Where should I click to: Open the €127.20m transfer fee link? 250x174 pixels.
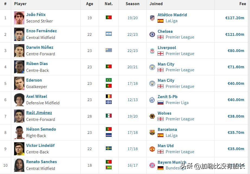coord(235,18)
